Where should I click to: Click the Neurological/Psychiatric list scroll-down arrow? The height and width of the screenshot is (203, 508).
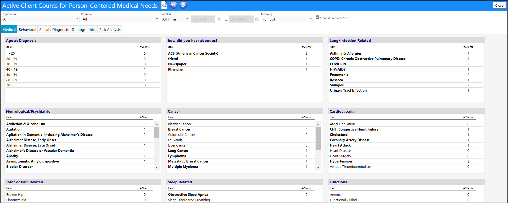point(157,167)
